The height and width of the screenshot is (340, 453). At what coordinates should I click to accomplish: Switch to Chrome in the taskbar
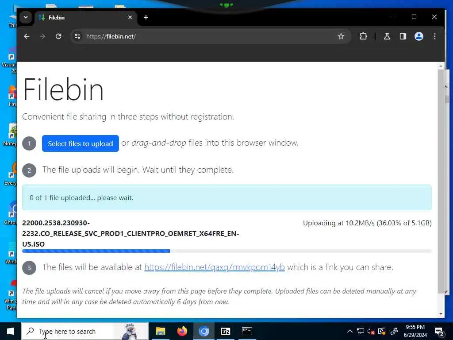(x=203, y=331)
